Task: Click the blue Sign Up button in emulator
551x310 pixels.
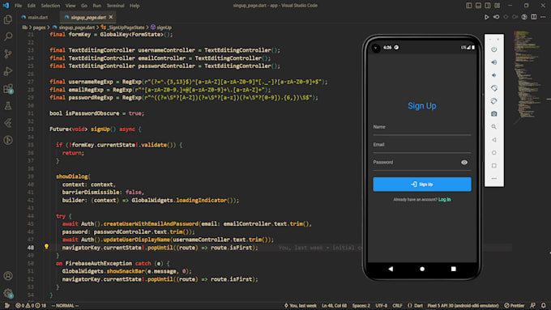Action: pyautogui.click(x=422, y=184)
